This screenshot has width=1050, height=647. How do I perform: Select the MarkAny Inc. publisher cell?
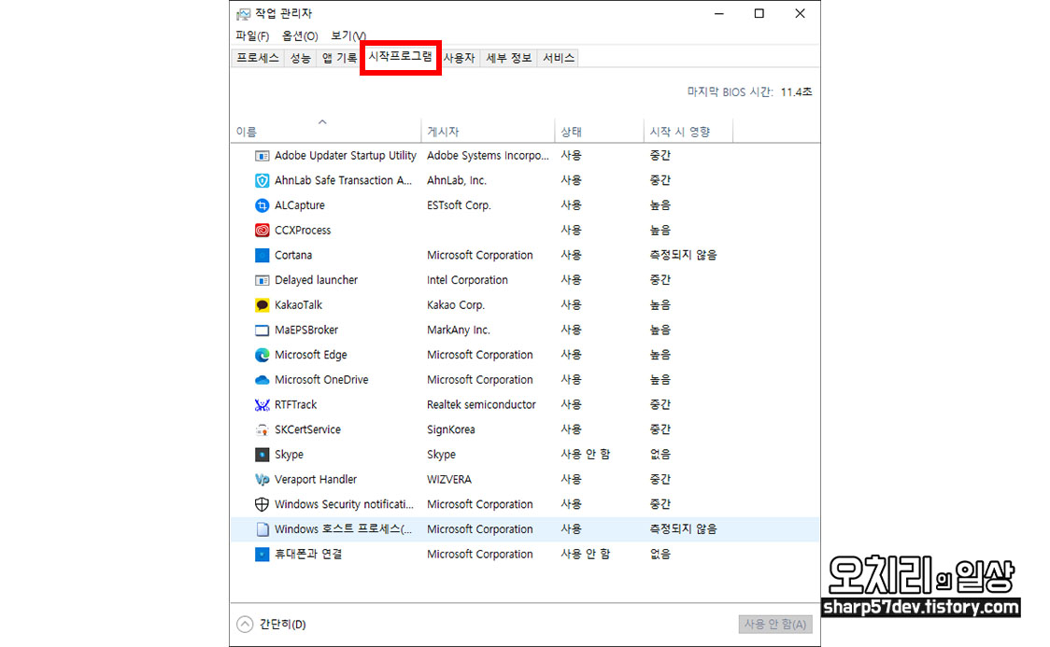tap(458, 330)
